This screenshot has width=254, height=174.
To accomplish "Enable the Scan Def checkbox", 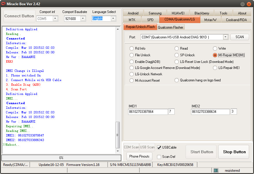I will click(159, 157).
